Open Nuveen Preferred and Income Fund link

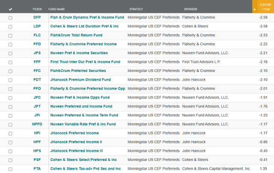tap(81, 106)
